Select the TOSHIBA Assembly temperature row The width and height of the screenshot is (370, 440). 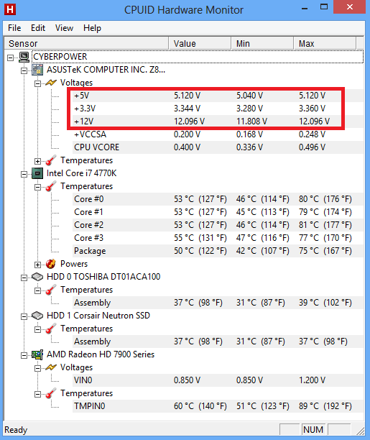coord(218,303)
